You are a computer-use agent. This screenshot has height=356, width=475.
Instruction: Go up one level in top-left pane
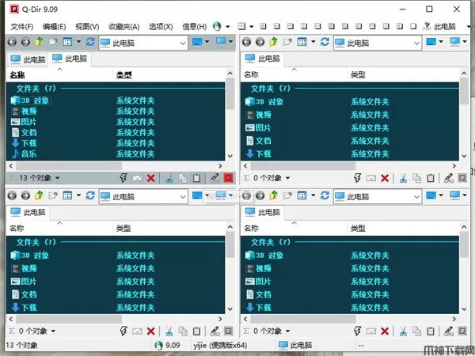click(39, 41)
